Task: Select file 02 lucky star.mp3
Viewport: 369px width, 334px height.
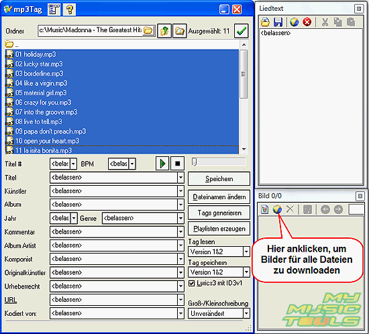Action: click(121, 64)
